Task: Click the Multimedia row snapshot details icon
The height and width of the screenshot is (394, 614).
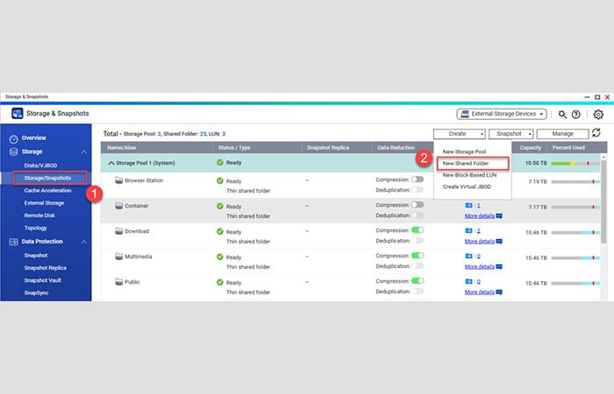Action: 499,266
